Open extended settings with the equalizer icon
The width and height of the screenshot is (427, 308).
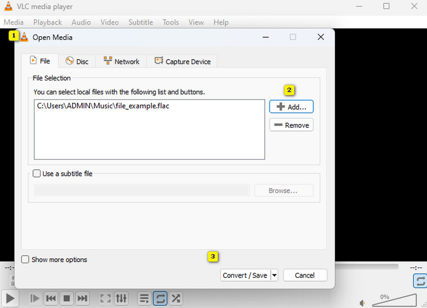(121, 298)
